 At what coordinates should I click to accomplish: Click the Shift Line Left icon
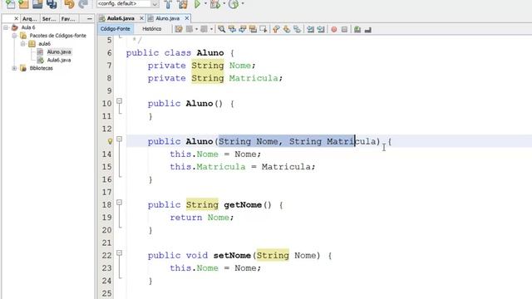pos(310,29)
